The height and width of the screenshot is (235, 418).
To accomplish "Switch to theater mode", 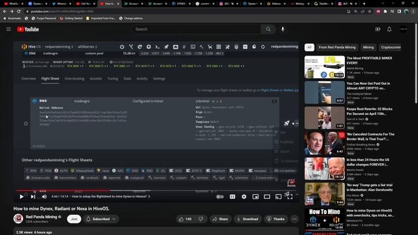I will pos(267,196).
